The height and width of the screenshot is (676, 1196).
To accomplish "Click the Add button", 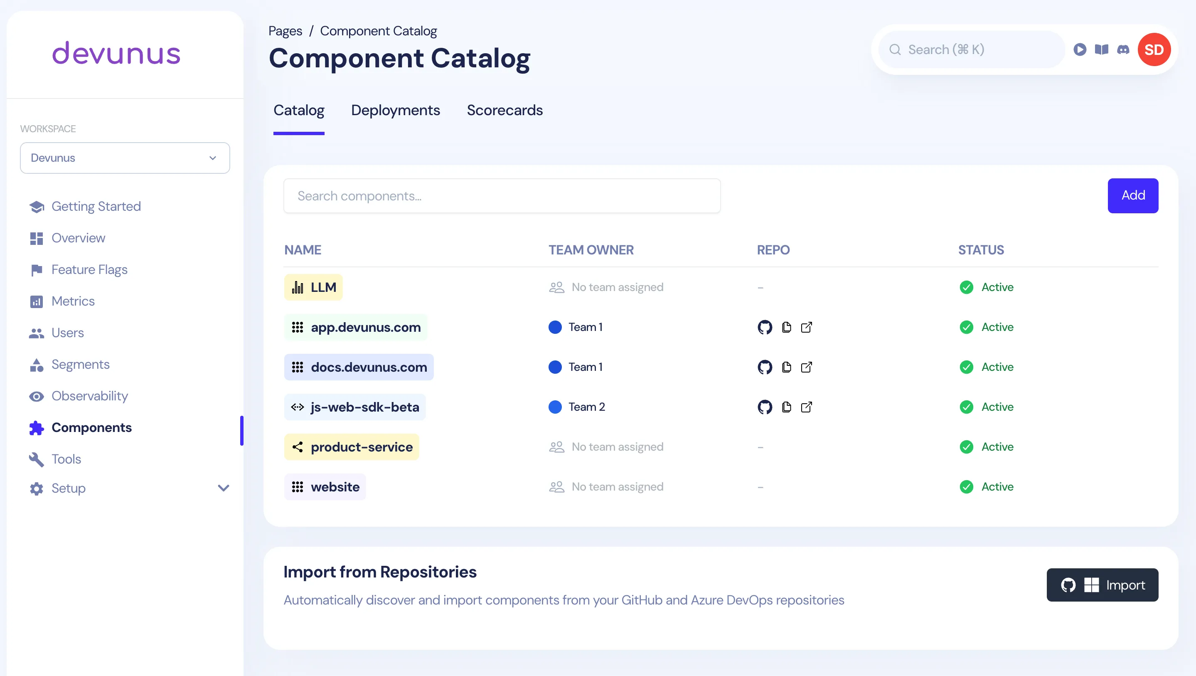I will point(1133,195).
